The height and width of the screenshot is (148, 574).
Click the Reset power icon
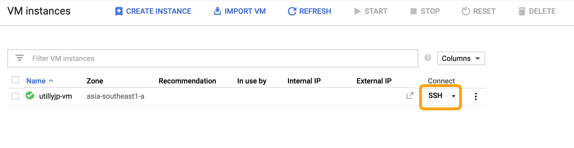(x=466, y=11)
